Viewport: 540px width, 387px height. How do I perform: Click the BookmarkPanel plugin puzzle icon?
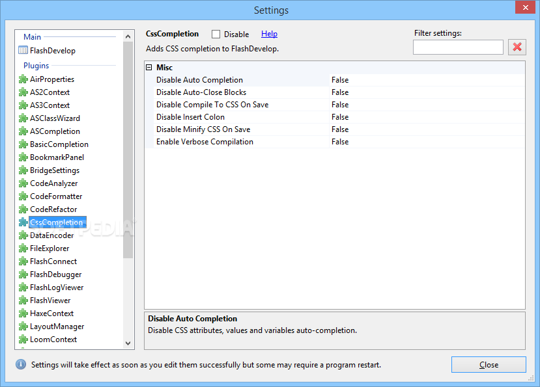(x=23, y=157)
